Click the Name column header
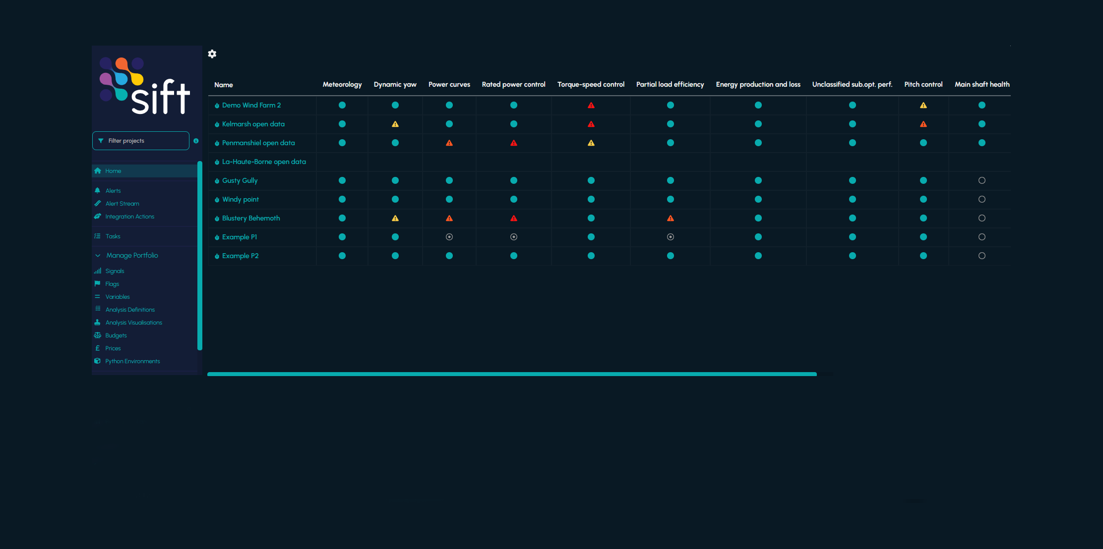The width and height of the screenshot is (1103, 549). [224, 85]
